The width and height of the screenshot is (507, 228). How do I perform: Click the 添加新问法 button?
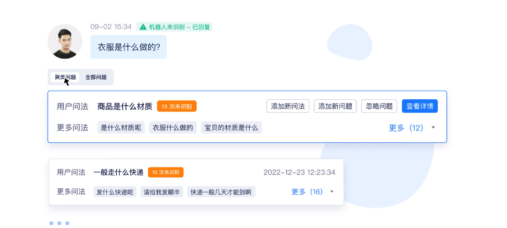288,106
